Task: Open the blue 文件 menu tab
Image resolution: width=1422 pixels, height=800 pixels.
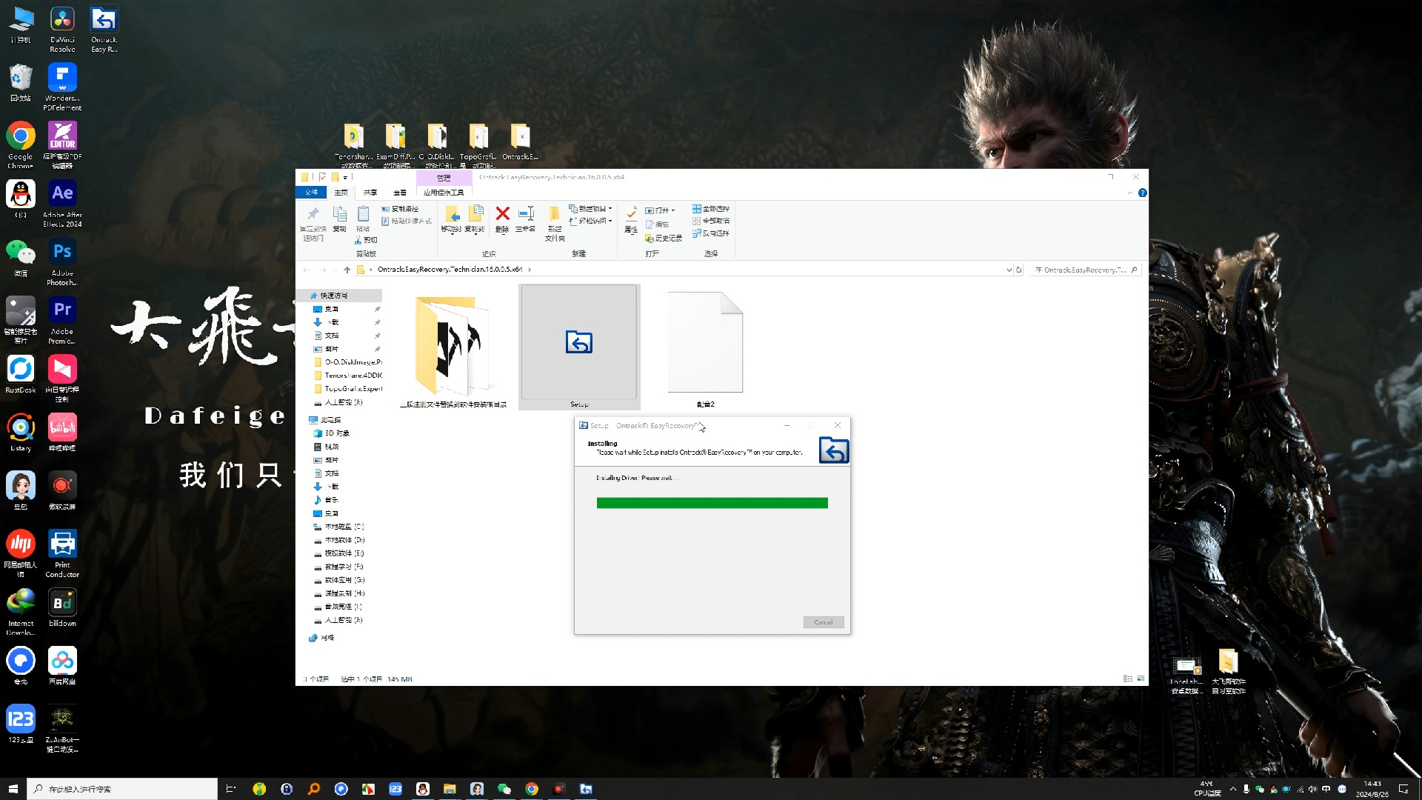Action: click(x=312, y=193)
